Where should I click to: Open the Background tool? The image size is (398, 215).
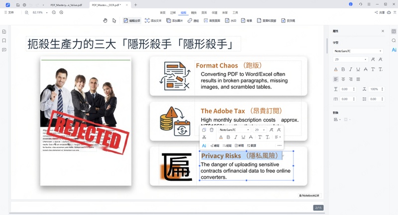tap(246, 20)
